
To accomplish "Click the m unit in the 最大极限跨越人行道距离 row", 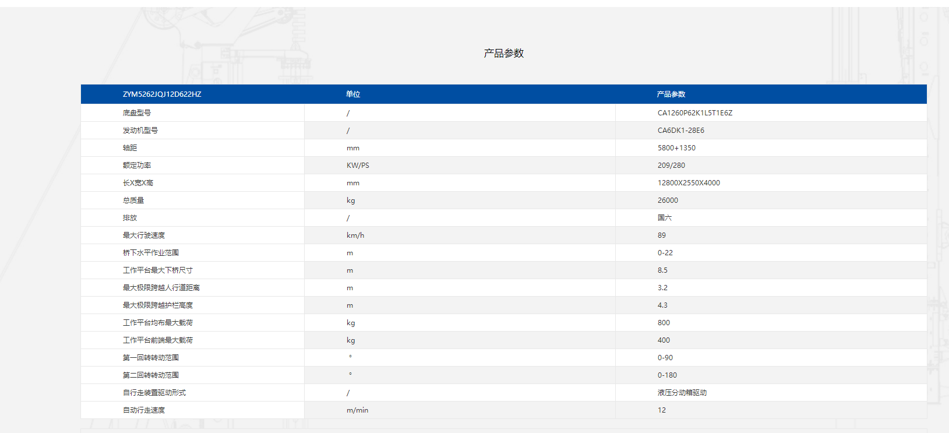I will click(350, 288).
